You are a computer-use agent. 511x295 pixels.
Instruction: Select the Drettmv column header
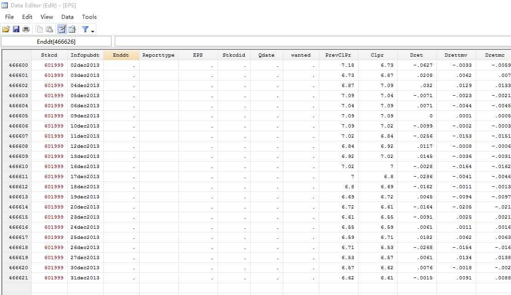[456, 55]
